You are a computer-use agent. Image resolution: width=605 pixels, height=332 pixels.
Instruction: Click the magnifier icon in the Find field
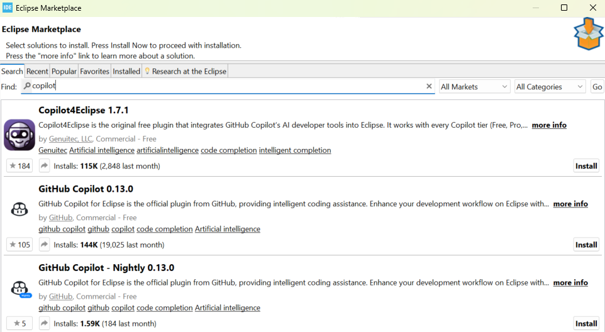[x=26, y=86]
